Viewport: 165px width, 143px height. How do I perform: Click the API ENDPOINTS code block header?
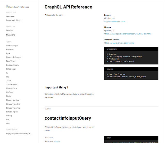[131, 49]
